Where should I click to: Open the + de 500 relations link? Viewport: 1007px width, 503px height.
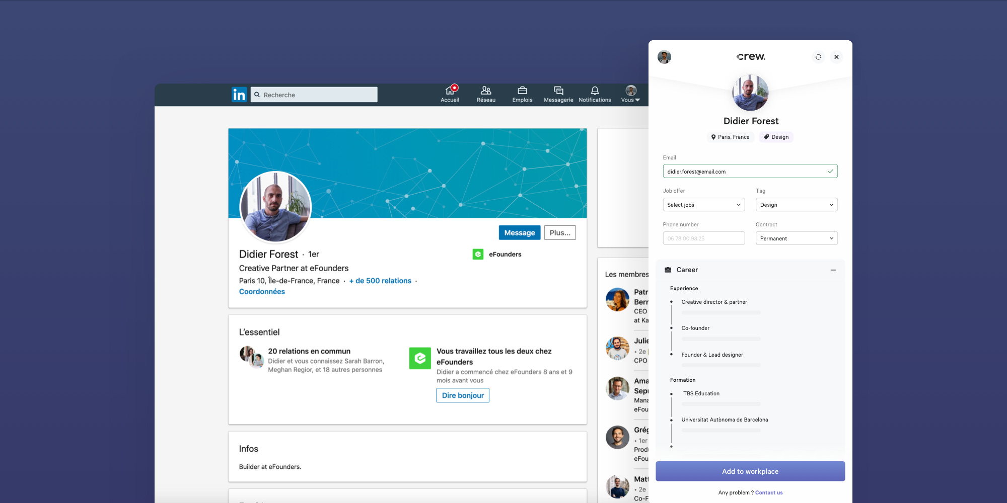380,281
